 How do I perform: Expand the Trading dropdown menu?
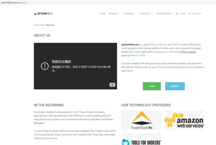pyautogui.click(x=114, y=14)
